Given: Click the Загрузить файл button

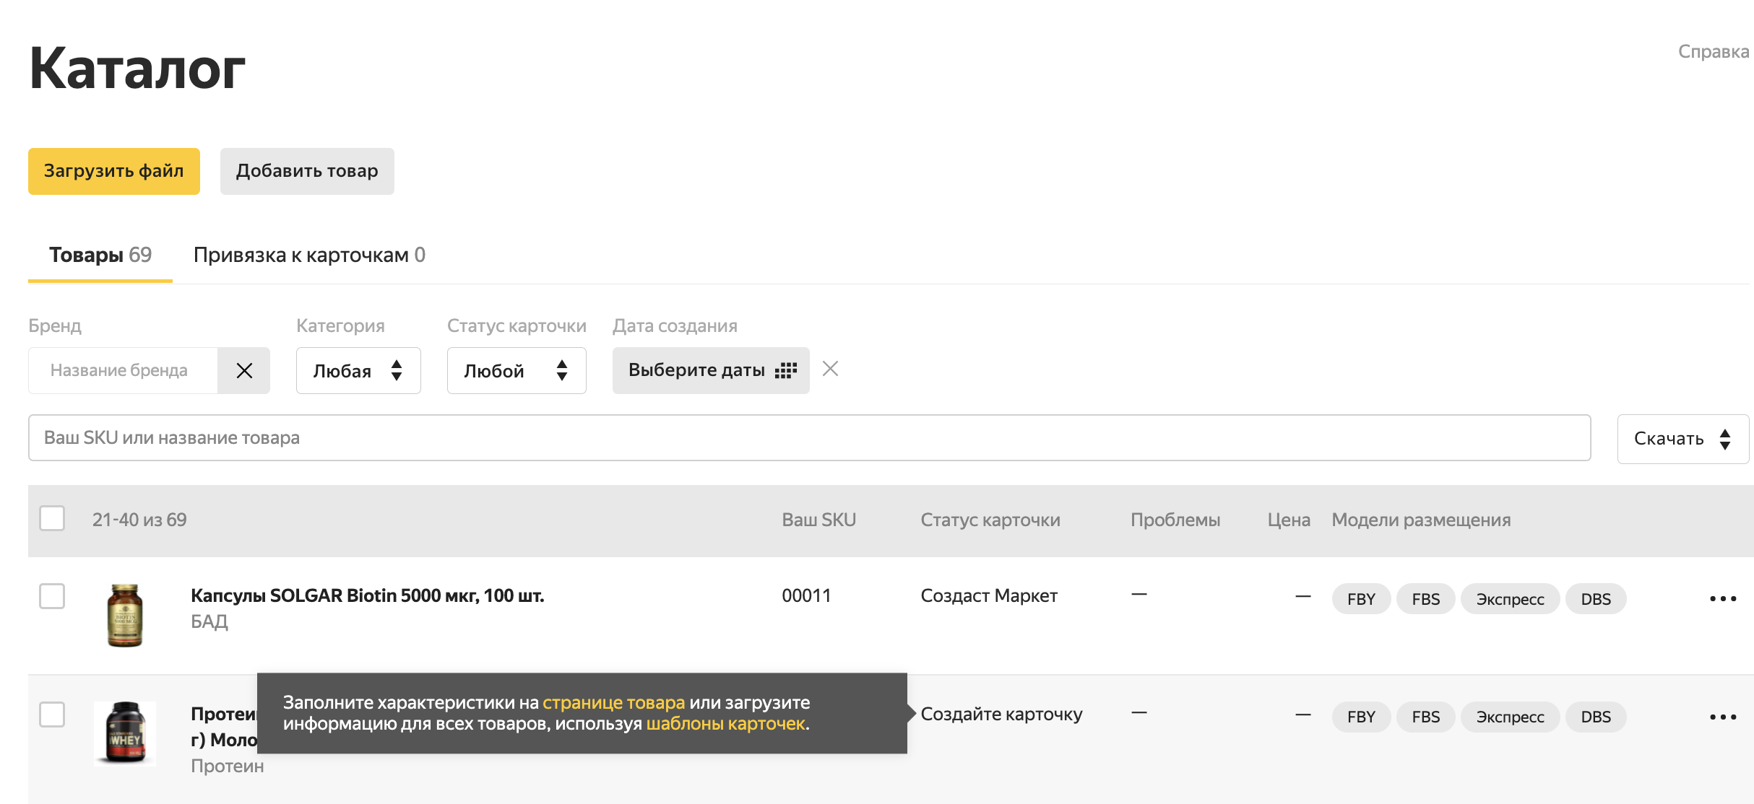Looking at the screenshot, I should click(114, 171).
